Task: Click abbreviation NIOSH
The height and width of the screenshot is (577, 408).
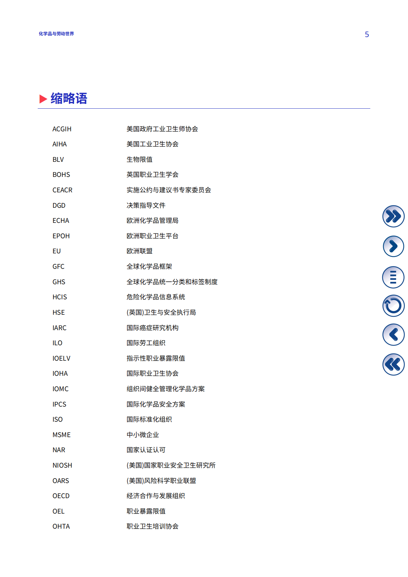Action: click(62, 465)
